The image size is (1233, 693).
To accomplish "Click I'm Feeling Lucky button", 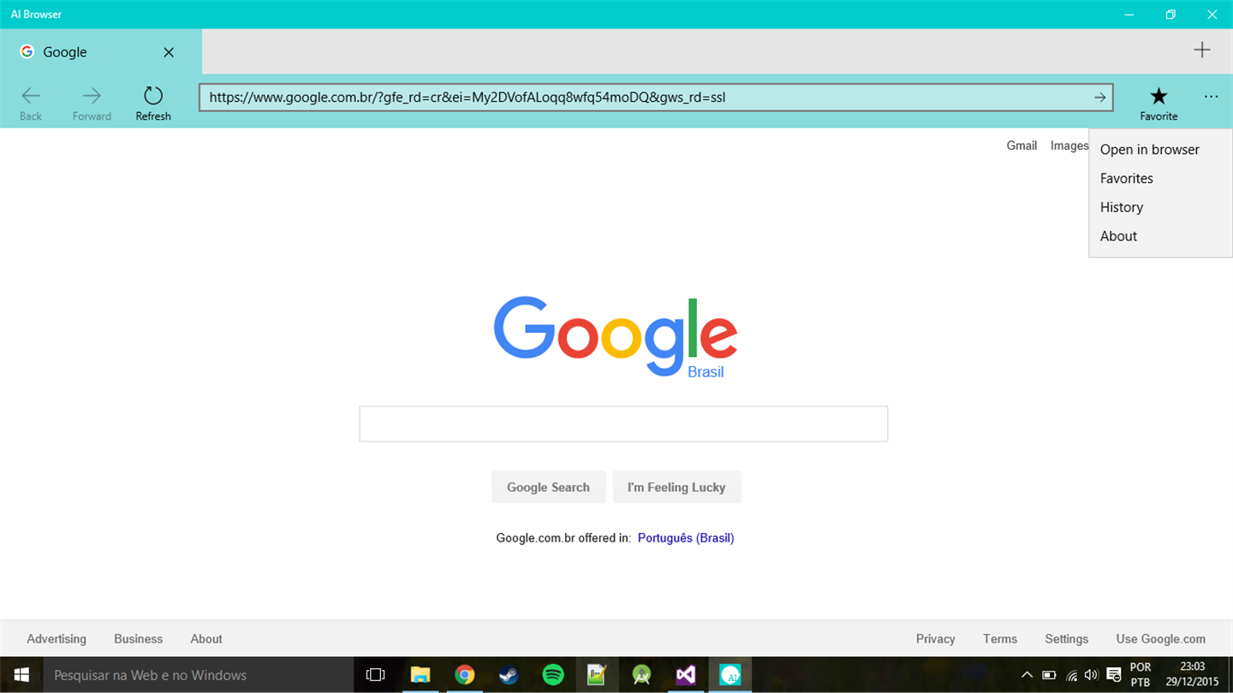I will (676, 487).
